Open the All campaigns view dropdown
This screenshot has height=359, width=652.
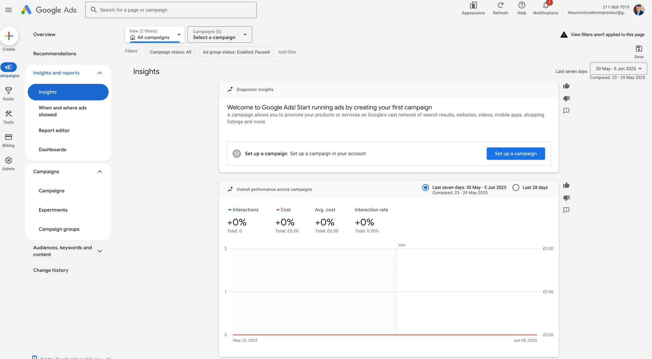[x=155, y=34]
